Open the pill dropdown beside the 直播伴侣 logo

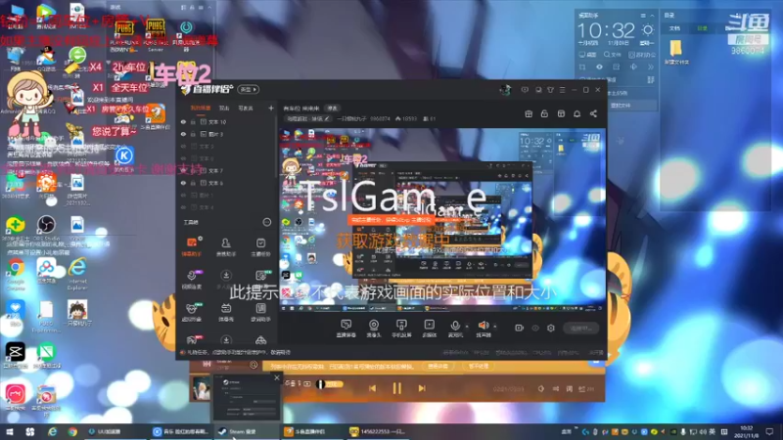249,89
